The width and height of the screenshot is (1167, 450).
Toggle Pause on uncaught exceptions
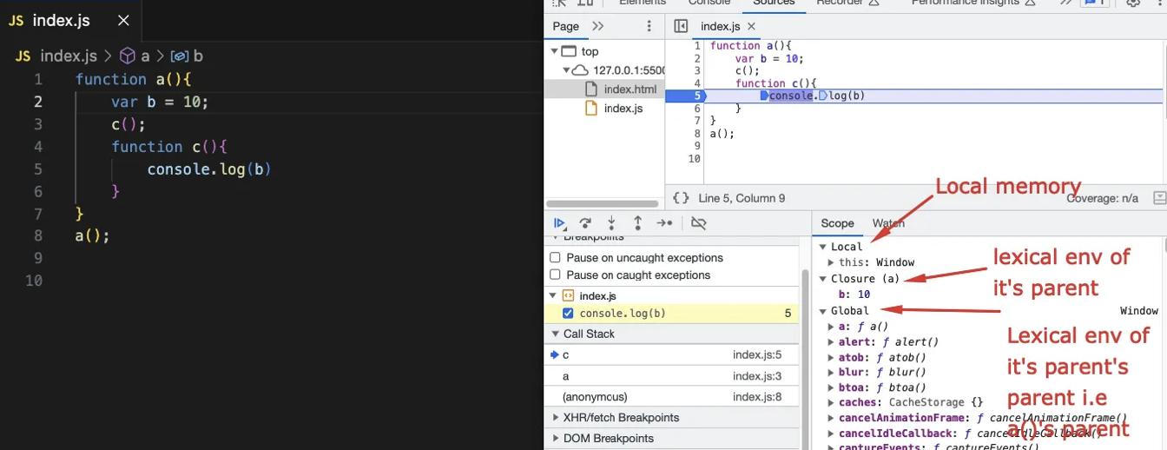tap(555, 258)
